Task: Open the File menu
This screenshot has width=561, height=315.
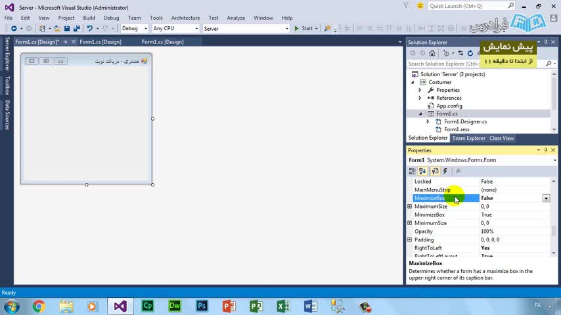Action: [x=9, y=18]
